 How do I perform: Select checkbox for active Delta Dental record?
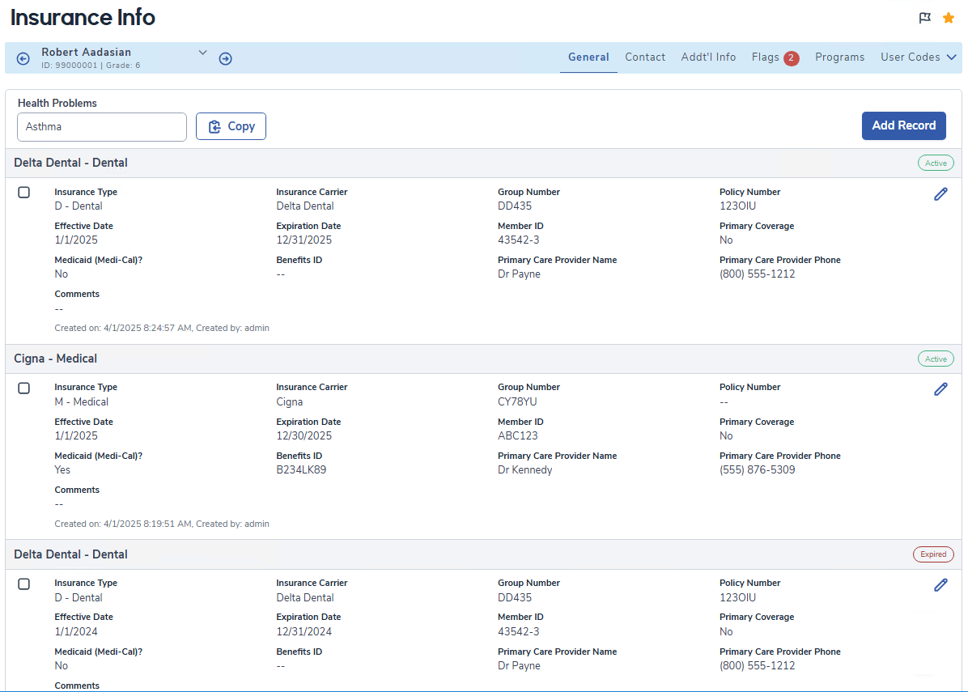pyautogui.click(x=24, y=193)
